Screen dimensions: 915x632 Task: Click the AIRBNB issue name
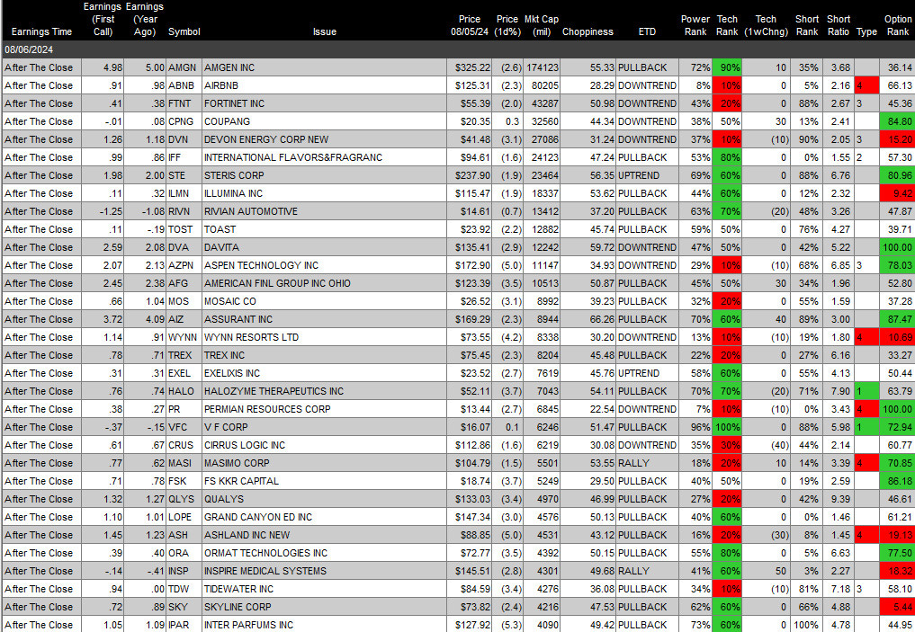(x=221, y=85)
